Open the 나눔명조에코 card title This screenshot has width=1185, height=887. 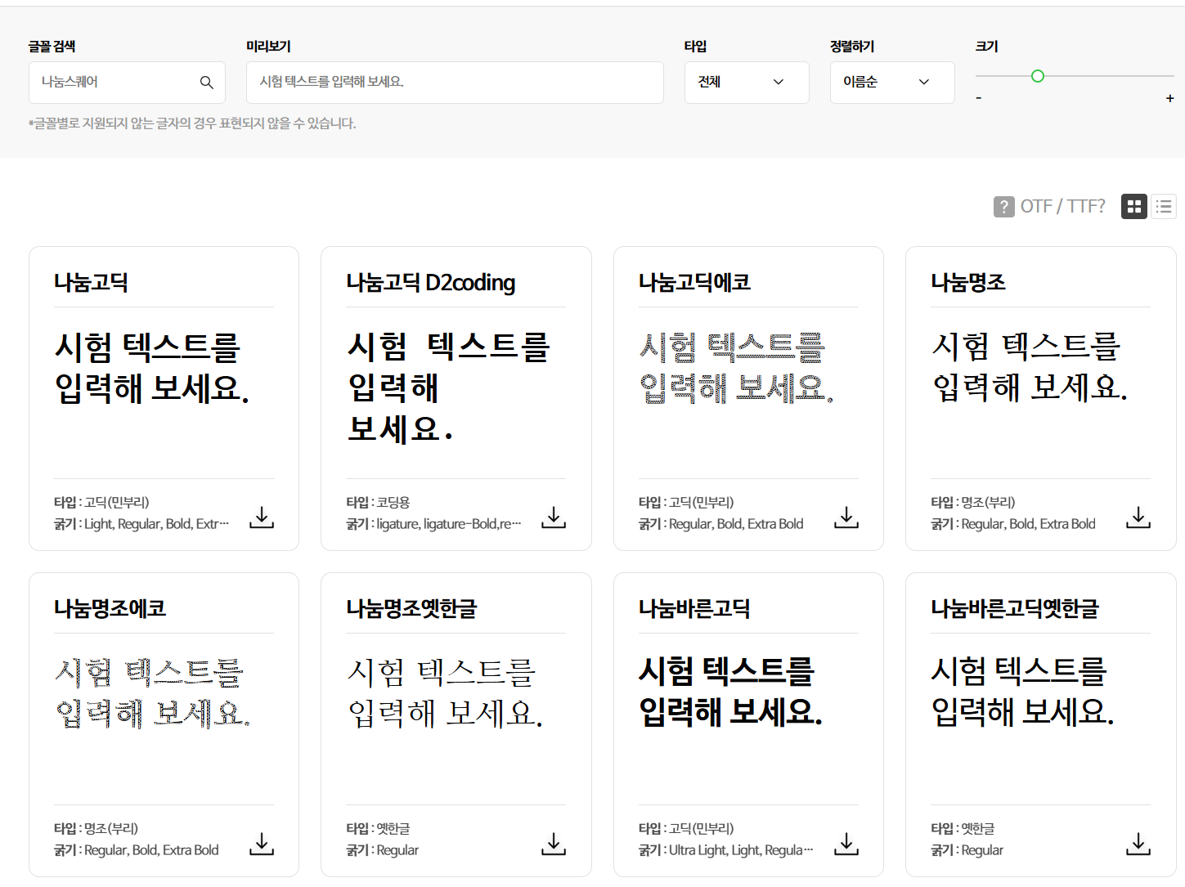click(110, 609)
